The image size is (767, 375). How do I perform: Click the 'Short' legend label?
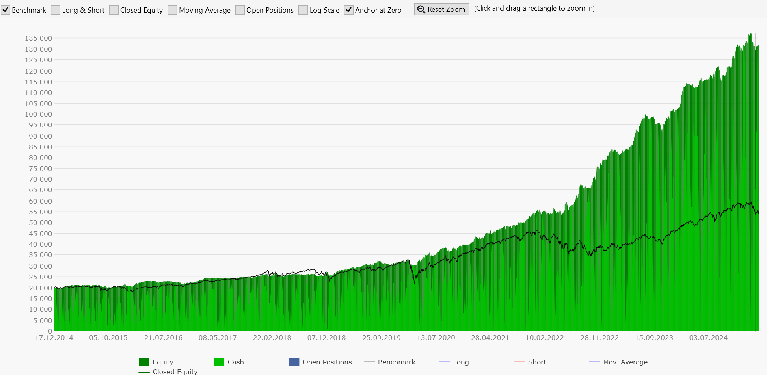(x=537, y=362)
